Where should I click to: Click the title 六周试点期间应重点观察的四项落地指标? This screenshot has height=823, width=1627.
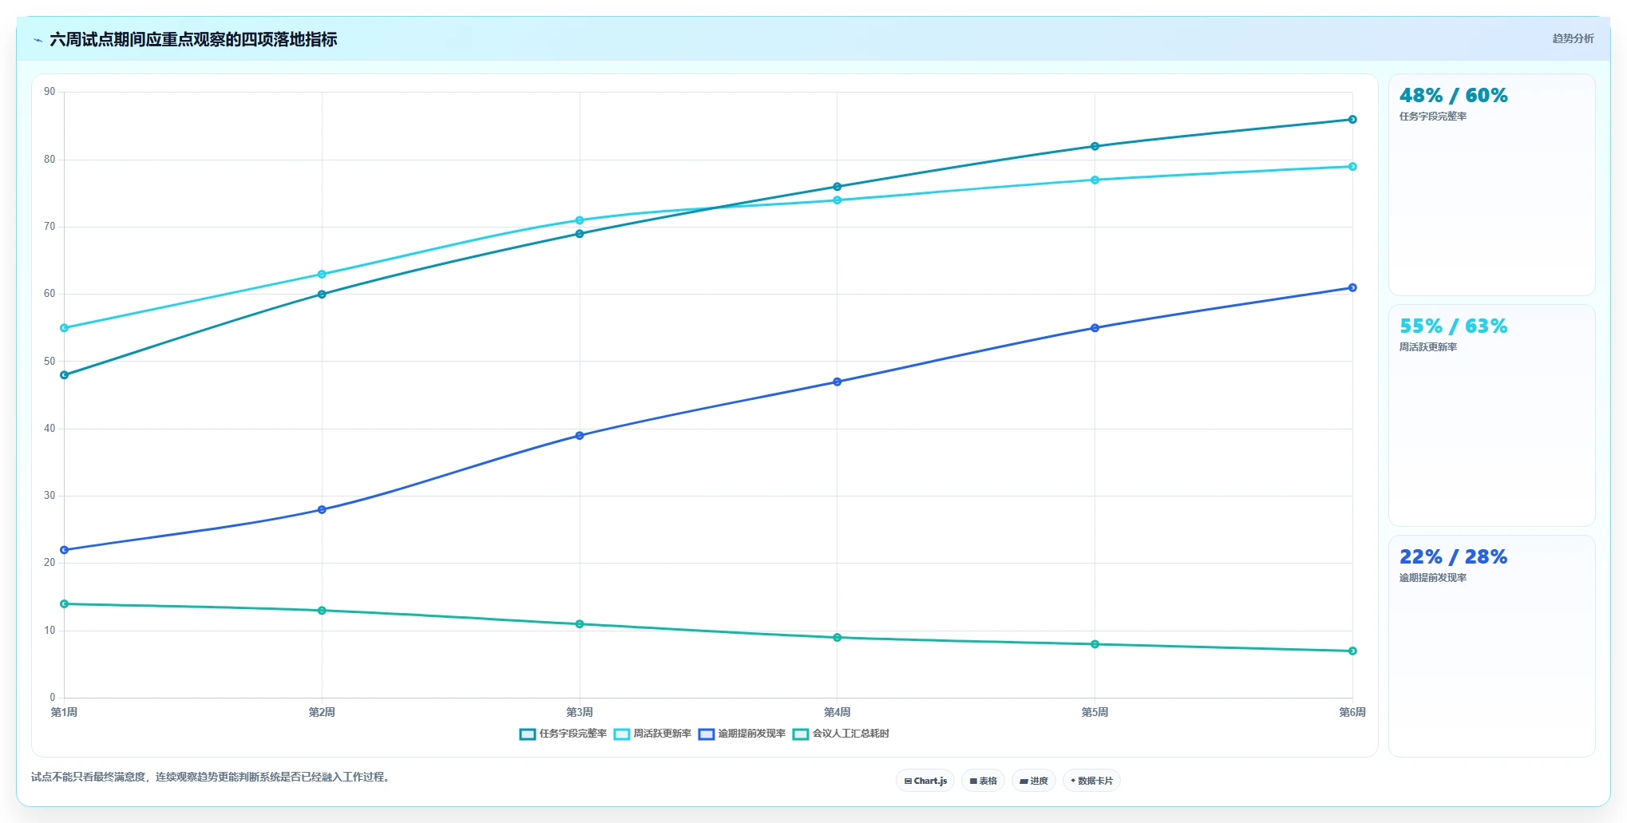pyautogui.click(x=193, y=39)
